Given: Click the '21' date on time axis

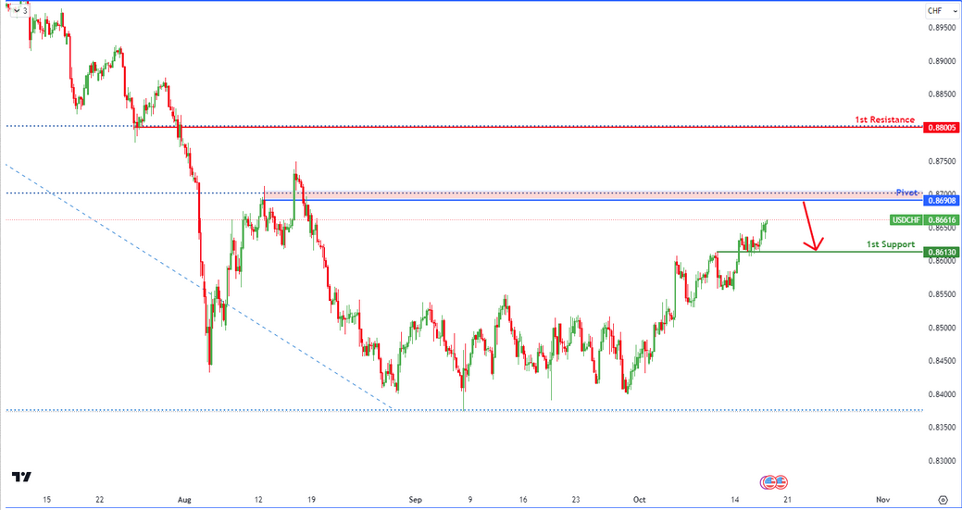Looking at the screenshot, I should point(785,499).
